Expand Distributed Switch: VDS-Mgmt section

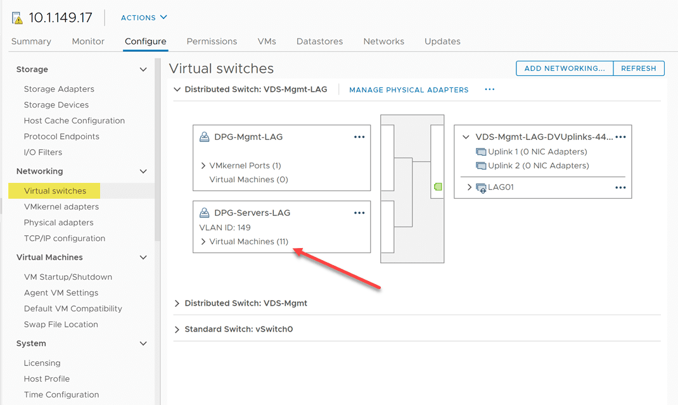point(177,303)
